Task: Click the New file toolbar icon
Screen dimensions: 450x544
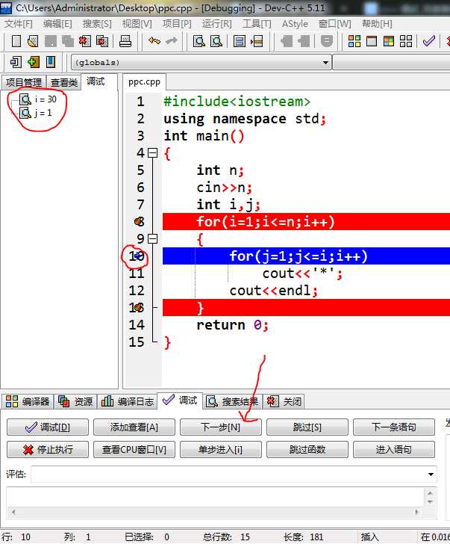Action: (16, 41)
